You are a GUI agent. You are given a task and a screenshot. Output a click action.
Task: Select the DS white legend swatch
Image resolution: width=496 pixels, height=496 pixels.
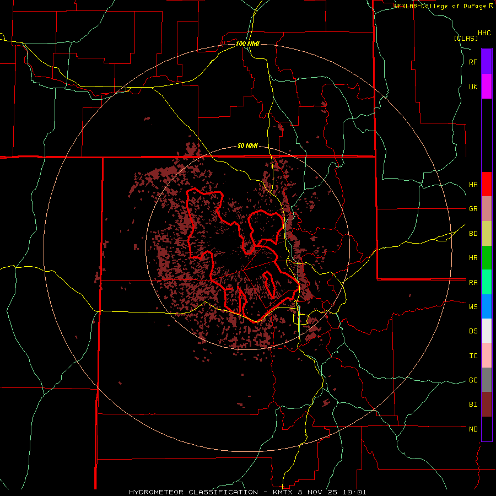click(487, 331)
